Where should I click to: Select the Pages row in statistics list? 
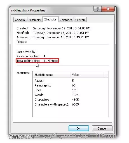[x=71, y=81]
